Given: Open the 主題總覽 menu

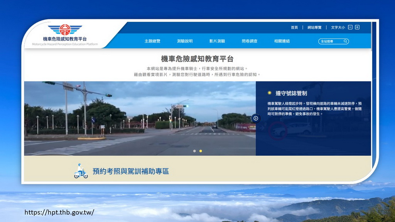Looking at the screenshot, I should (152, 41).
